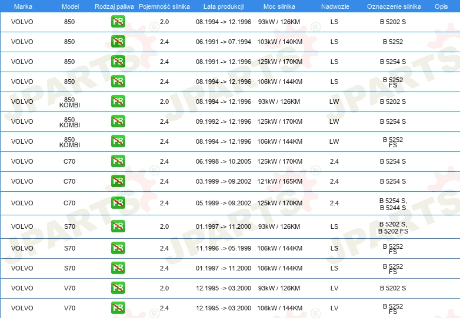Click date range 12.1995 -> 03.2000 in V70 2.0 row
This screenshot has width=460, height=318.
pos(224,288)
